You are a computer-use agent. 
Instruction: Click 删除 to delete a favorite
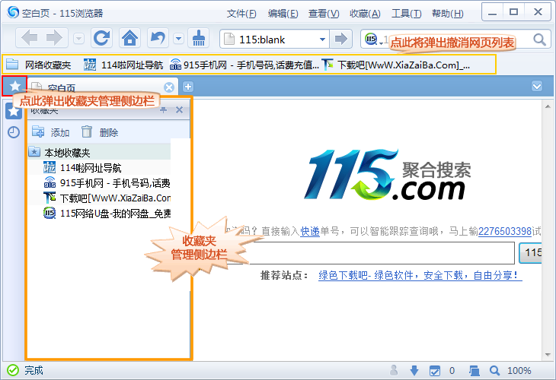pos(100,132)
